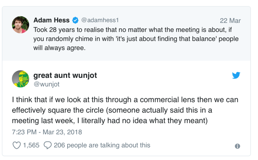Screen dimensions: 258x160
Task: Click the 1,565 likes count
Action: (x=31, y=145)
